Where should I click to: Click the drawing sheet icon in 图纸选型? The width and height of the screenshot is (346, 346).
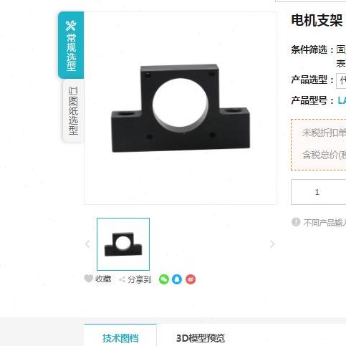pyautogui.click(x=73, y=91)
